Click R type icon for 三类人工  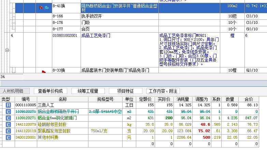click(x=8, y=105)
